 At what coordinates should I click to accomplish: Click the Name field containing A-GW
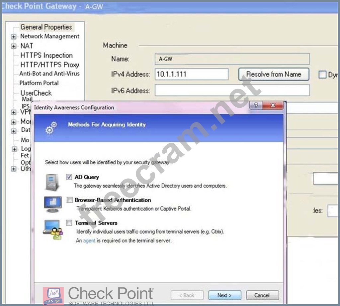(x=232, y=59)
